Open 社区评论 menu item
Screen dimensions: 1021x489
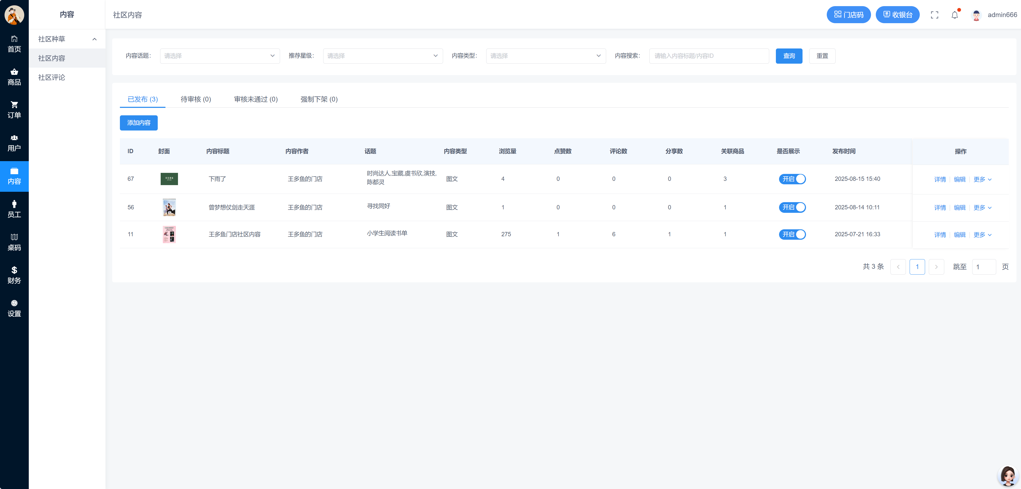tap(51, 77)
